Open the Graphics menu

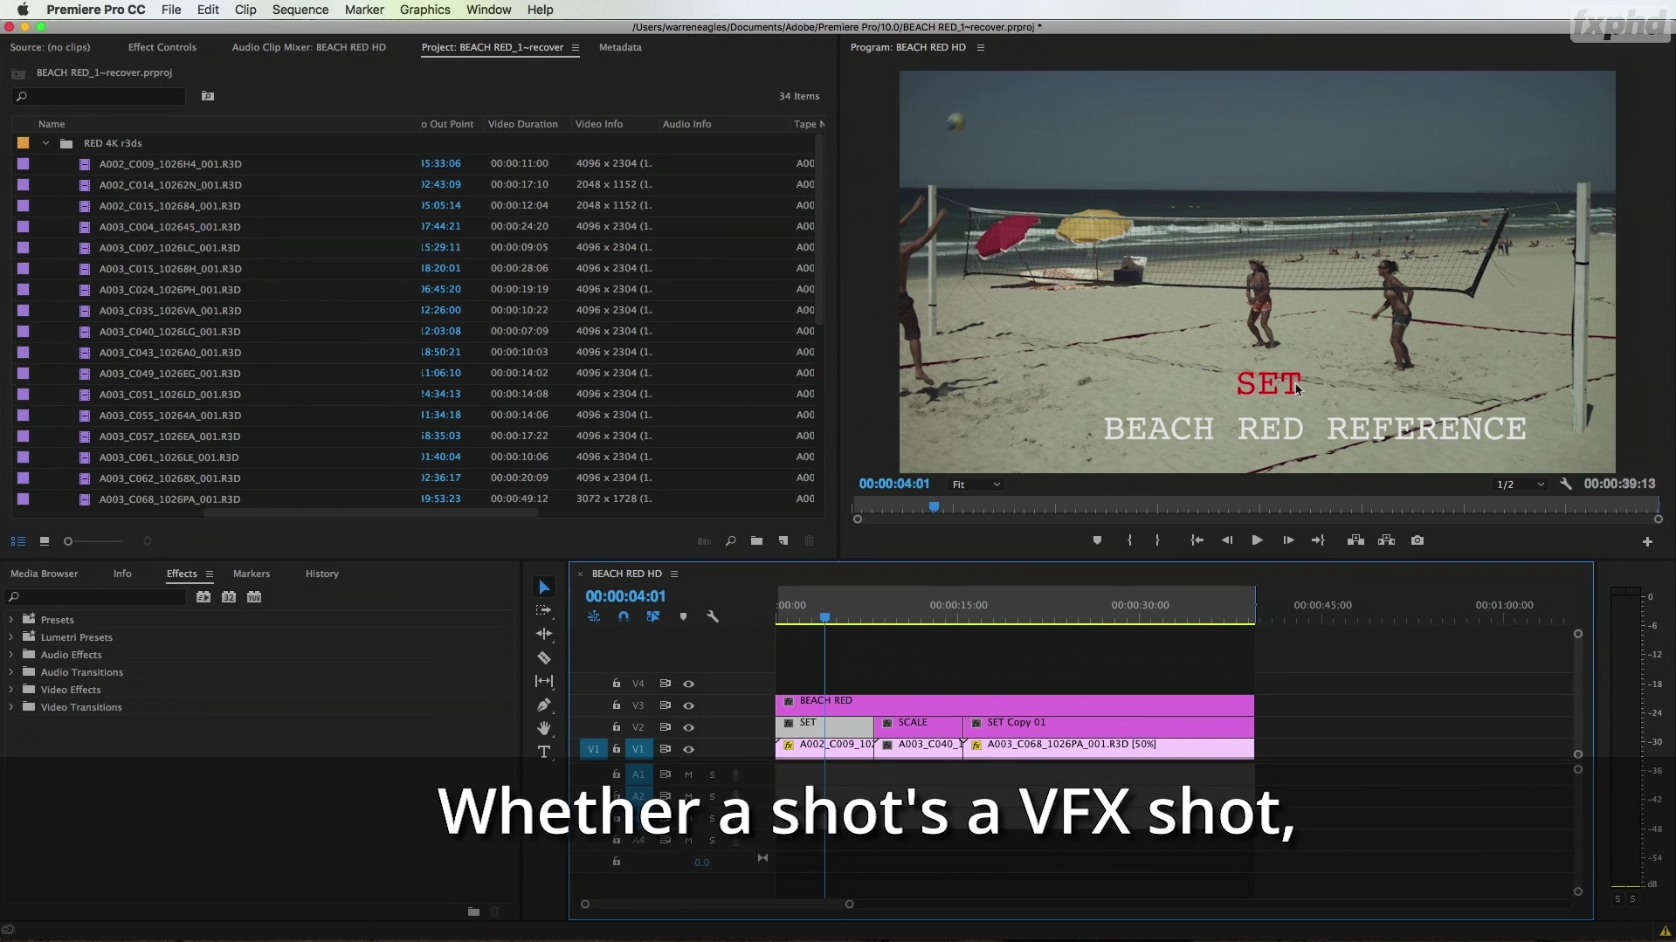pyautogui.click(x=424, y=10)
